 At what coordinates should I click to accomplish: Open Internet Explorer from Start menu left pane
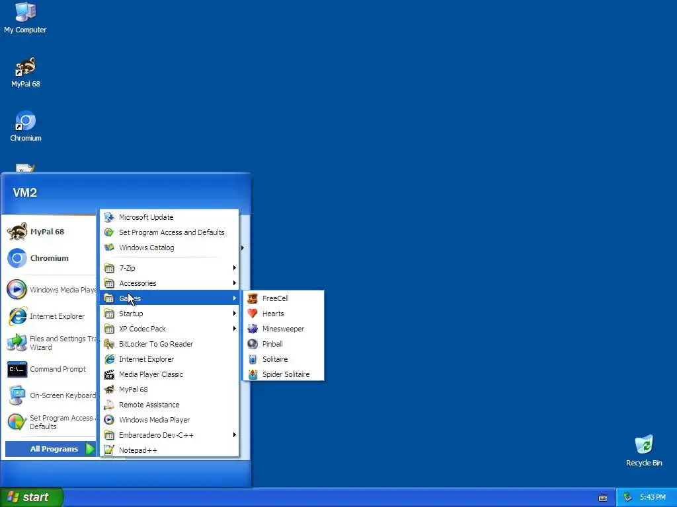coord(50,316)
